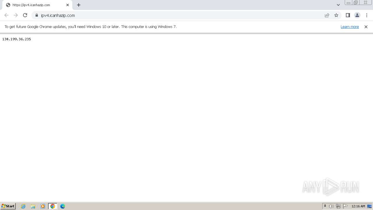373x210 pixels.
Task: Launch Windows Media Player from taskbar
Action: (43, 206)
